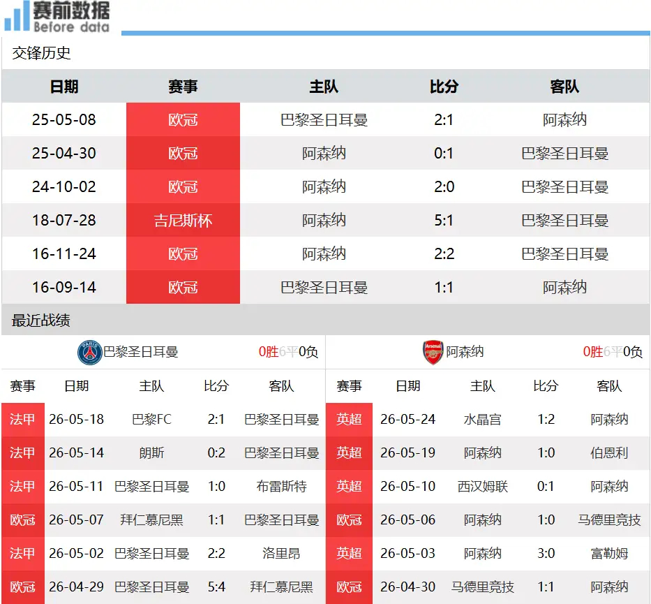This screenshot has height=604, width=651.
Task: Click home team 水晶宫
Action: pos(482,419)
